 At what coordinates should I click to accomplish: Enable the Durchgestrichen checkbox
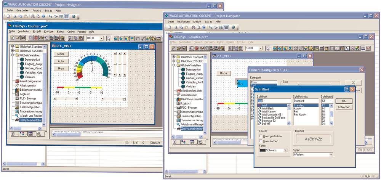click(261, 136)
